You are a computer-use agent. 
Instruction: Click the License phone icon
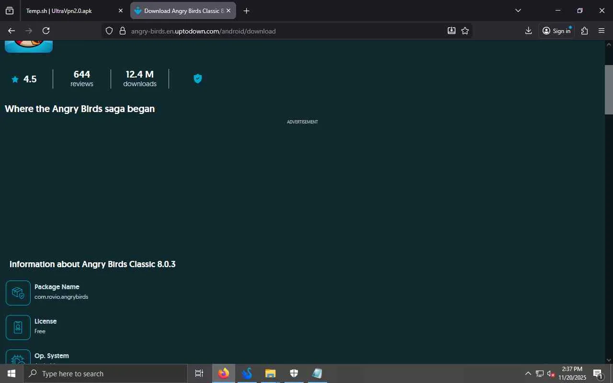point(18,327)
